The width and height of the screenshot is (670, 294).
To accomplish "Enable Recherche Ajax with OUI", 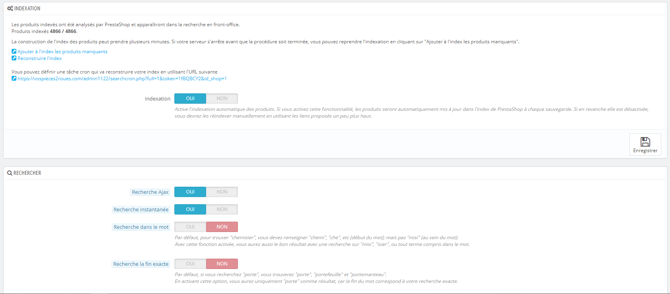I will pos(190,192).
